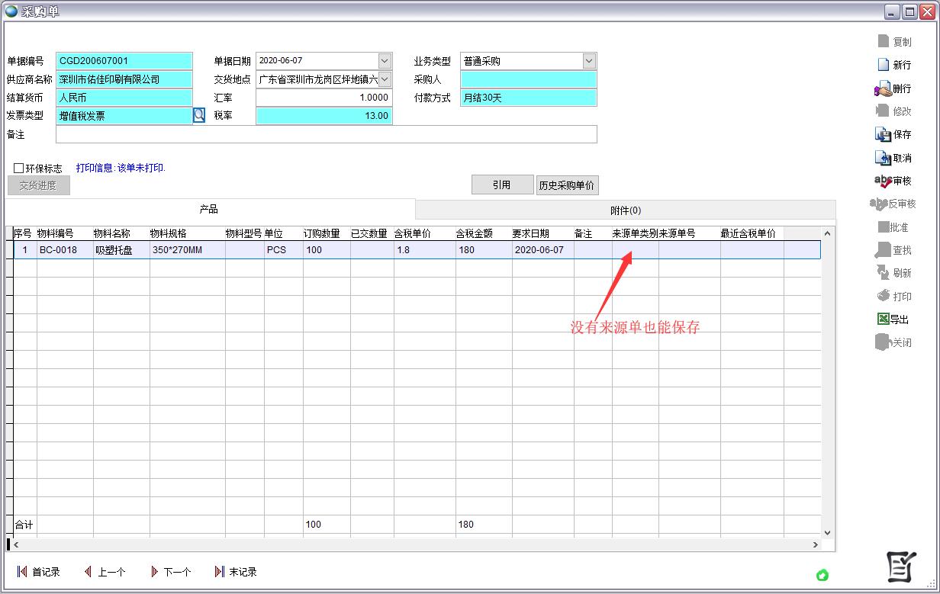
Task: Click the 引用 button
Action: coord(501,185)
